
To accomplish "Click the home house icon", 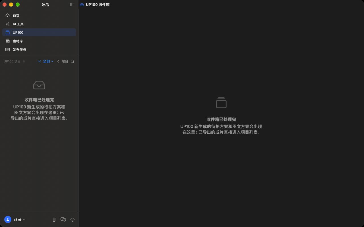I will tap(8, 15).
